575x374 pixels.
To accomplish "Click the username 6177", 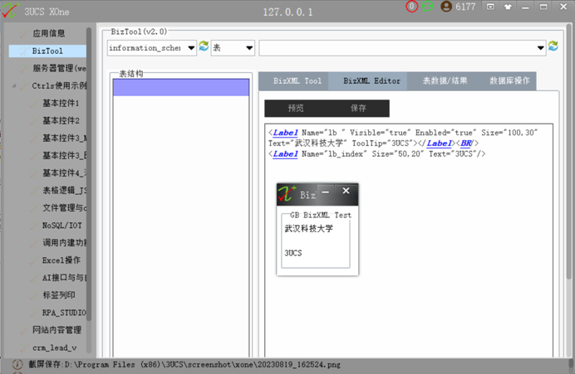I will pyautogui.click(x=465, y=7).
